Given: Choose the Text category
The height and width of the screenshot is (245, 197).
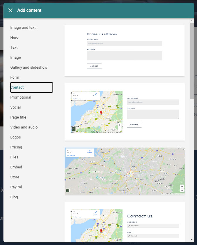Looking at the screenshot, I should click(14, 48).
